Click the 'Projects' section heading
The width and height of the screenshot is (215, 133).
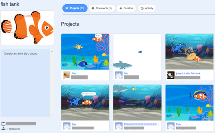[x=70, y=24]
